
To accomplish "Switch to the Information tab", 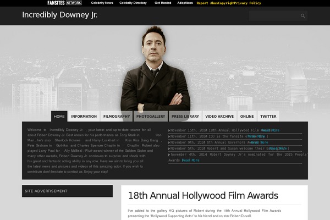I will point(84,116).
